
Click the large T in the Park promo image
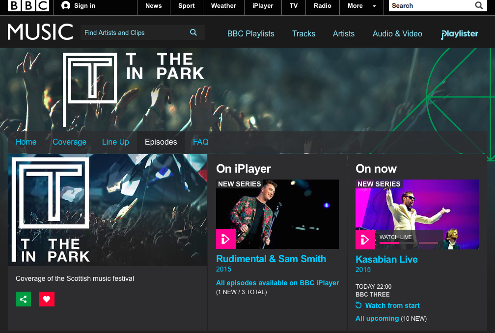[x=108, y=210]
